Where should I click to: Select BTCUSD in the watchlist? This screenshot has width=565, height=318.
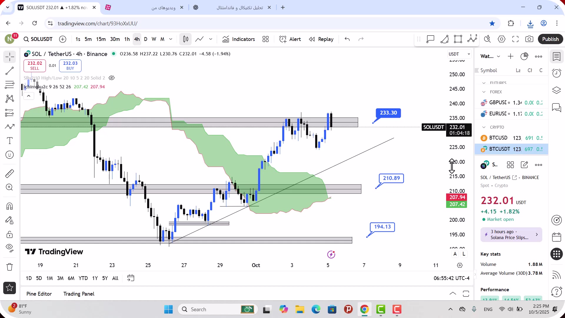[511, 138]
